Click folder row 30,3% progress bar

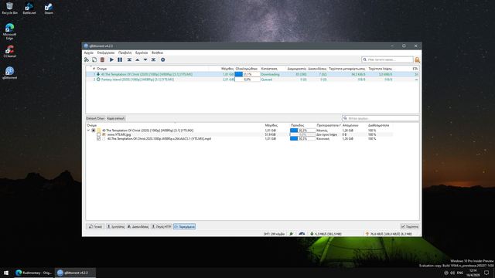302,131
